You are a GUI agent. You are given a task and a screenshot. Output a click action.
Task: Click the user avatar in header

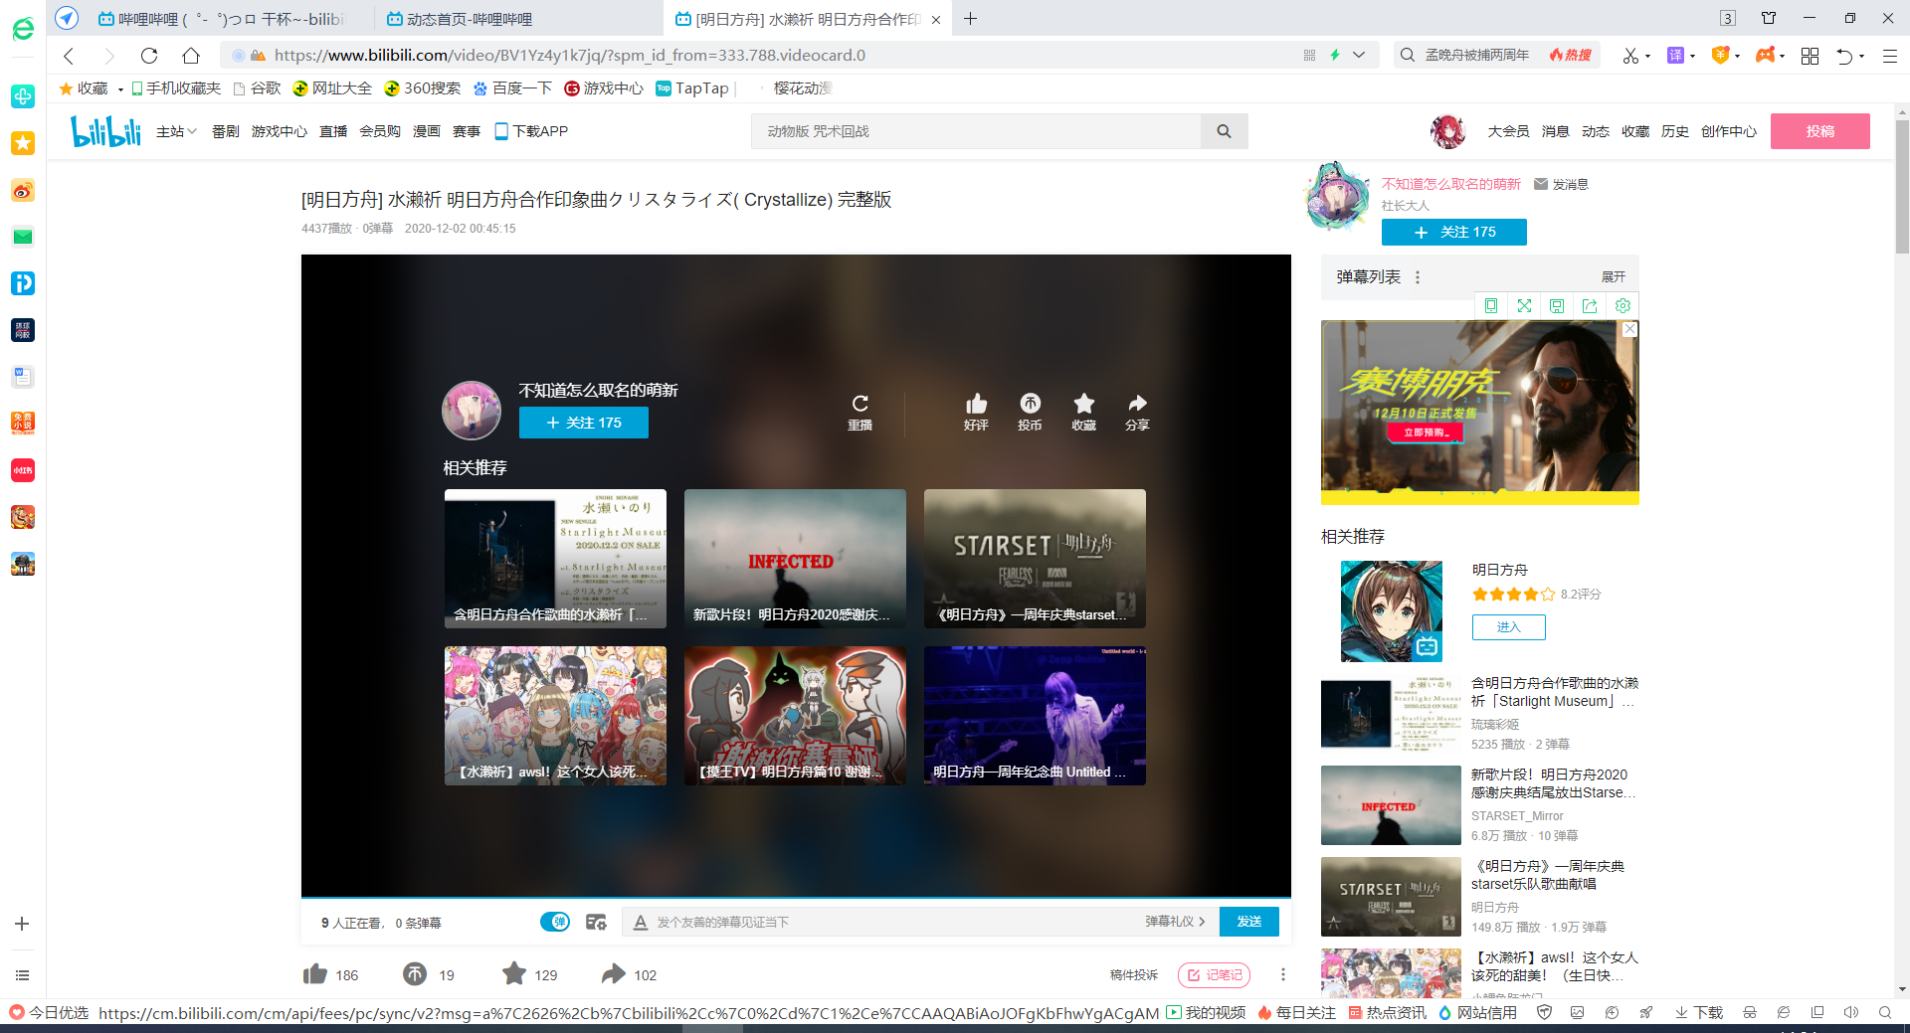click(1447, 131)
